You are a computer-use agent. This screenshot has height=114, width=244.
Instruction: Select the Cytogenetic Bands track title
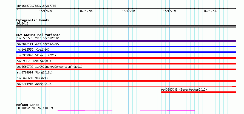(33, 20)
